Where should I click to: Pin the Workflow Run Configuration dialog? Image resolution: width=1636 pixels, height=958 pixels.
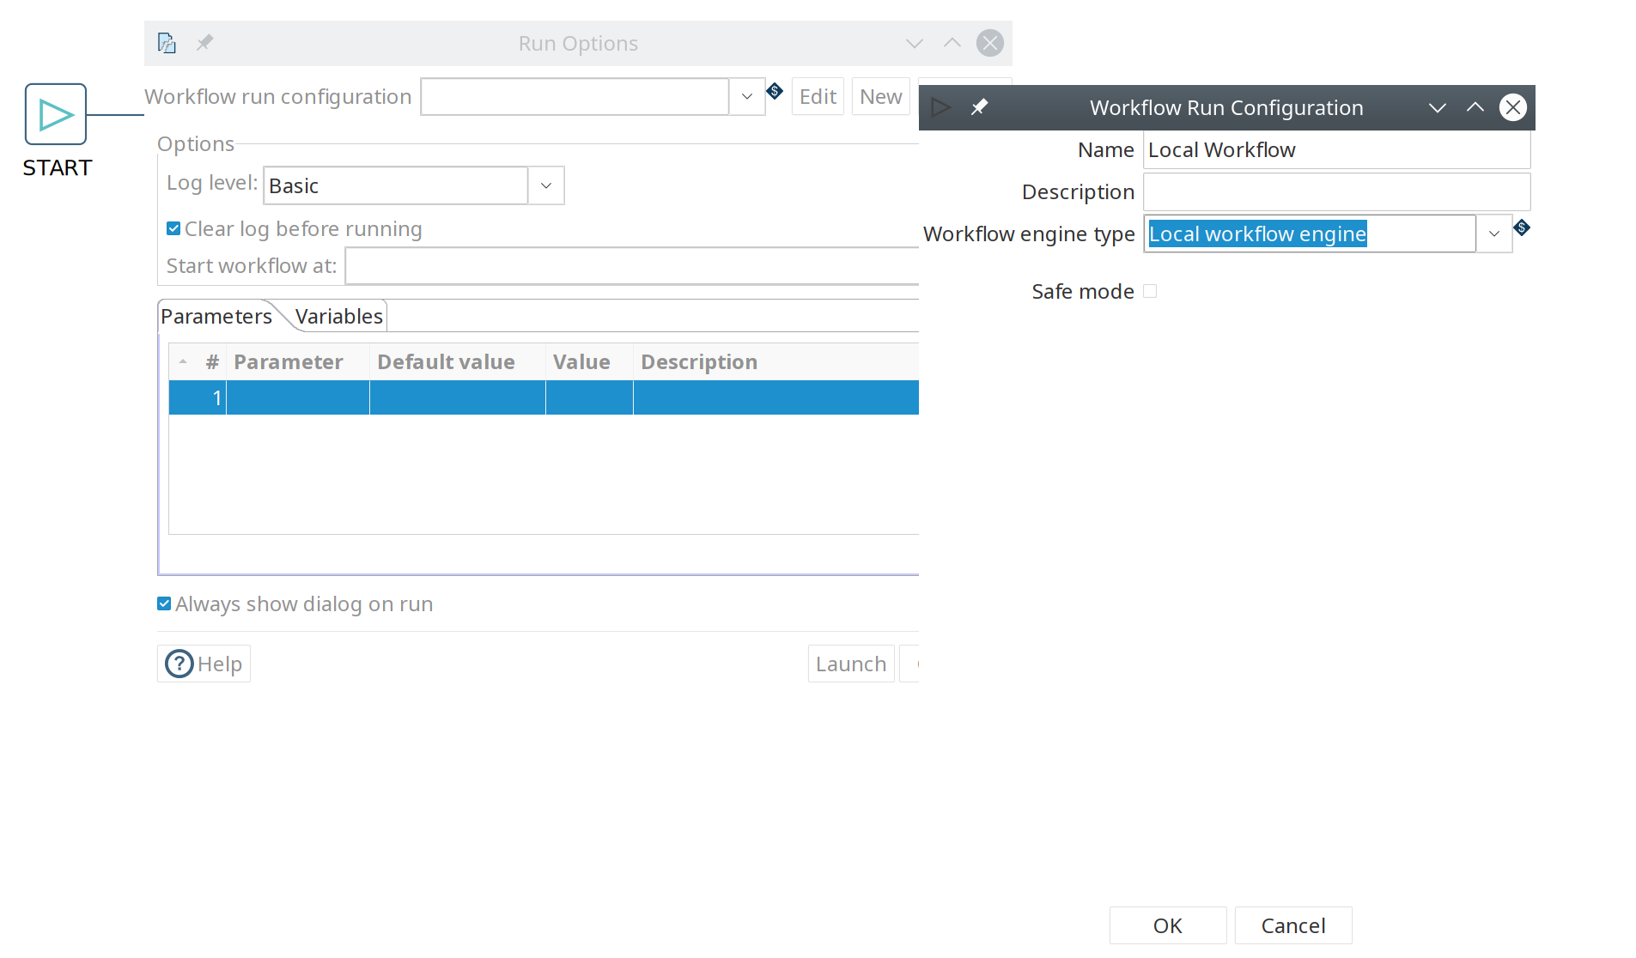coord(979,107)
